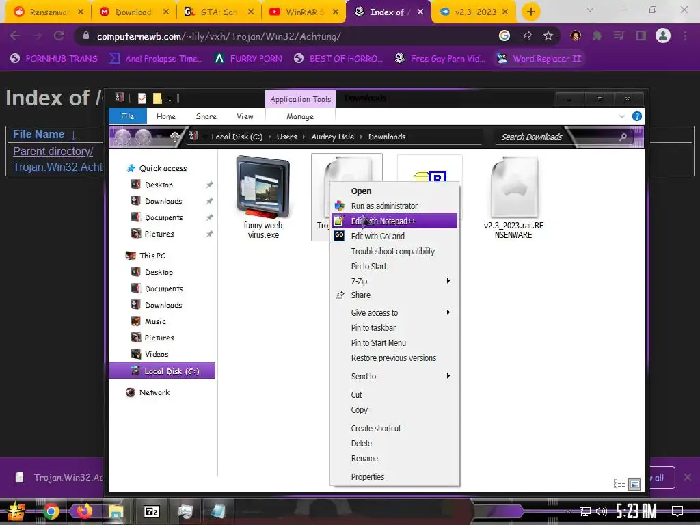Image resolution: width=700 pixels, height=525 pixels.
Task: Launch Firefox from the taskbar
Action: pos(84,511)
